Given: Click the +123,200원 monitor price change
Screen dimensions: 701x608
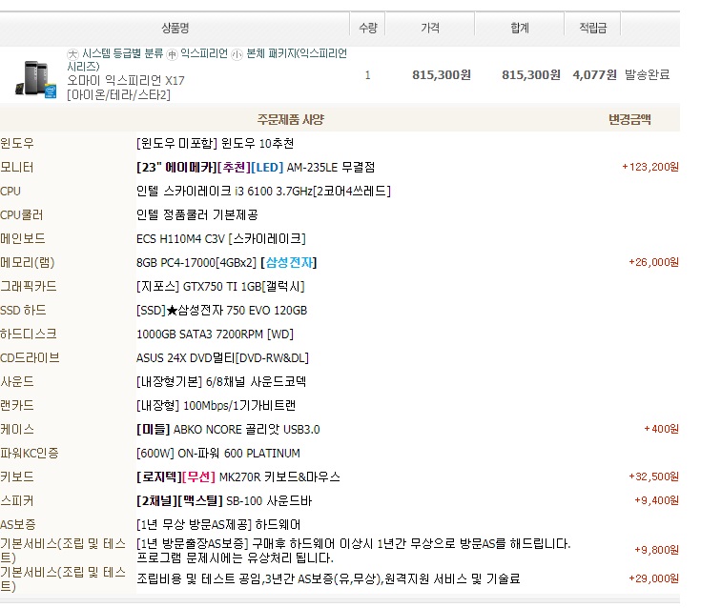Looking at the screenshot, I should point(650,167).
